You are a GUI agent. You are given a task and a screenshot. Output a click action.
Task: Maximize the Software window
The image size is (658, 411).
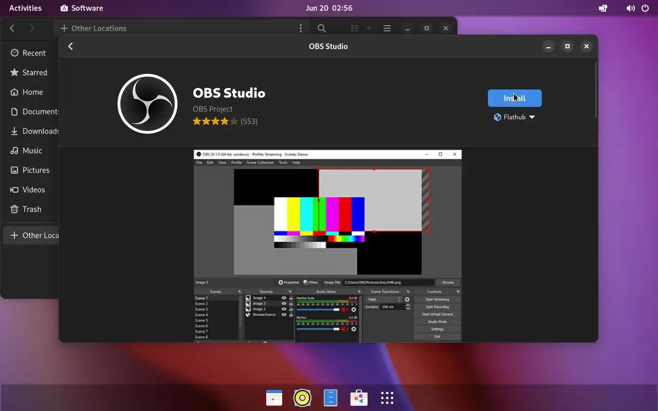[x=568, y=46]
